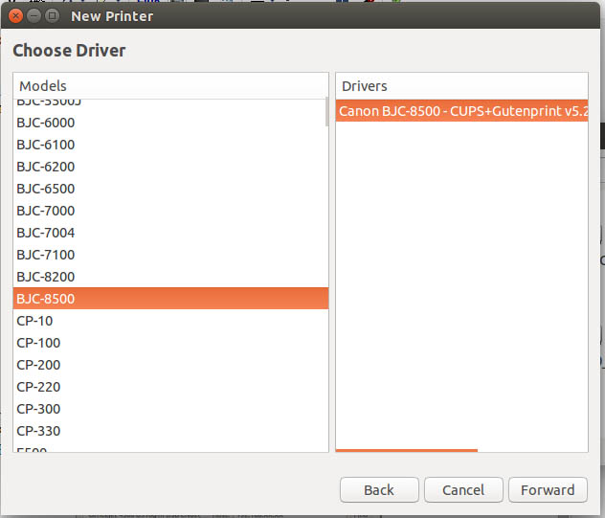Viewport: 605px width, 518px height.
Task: Click the Drivers list horizontal scrollbar
Action: pyautogui.click(x=407, y=450)
